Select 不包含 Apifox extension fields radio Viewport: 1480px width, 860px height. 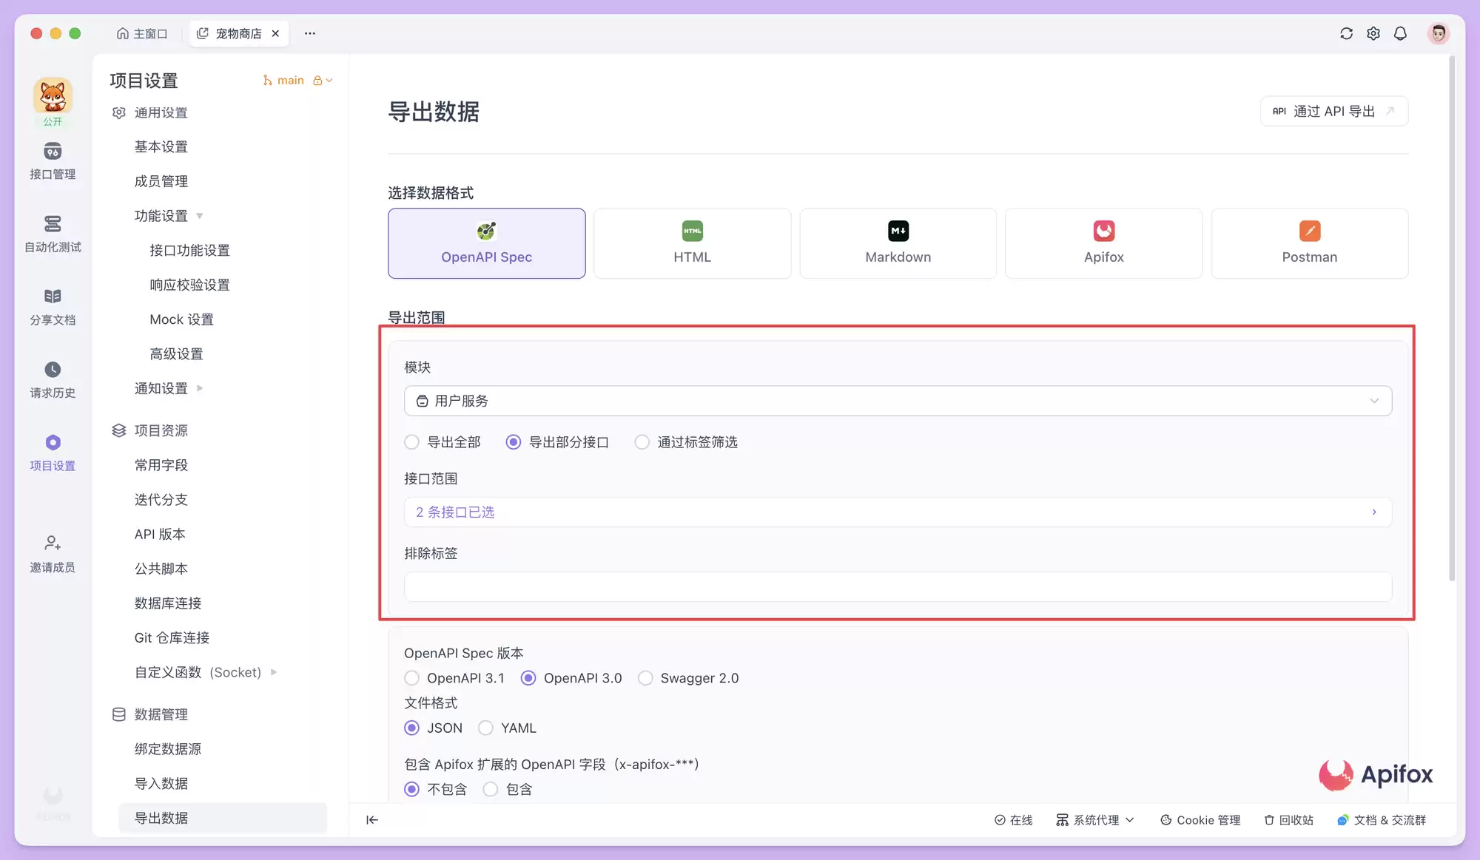point(412,790)
